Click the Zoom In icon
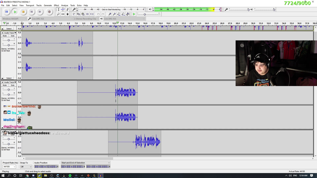 109,14
